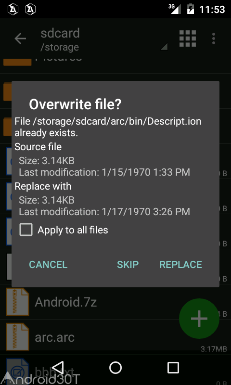Expand the sdcard path dropdown arrow
Image resolution: width=231 pixels, height=385 pixels.
(x=164, y=46)
